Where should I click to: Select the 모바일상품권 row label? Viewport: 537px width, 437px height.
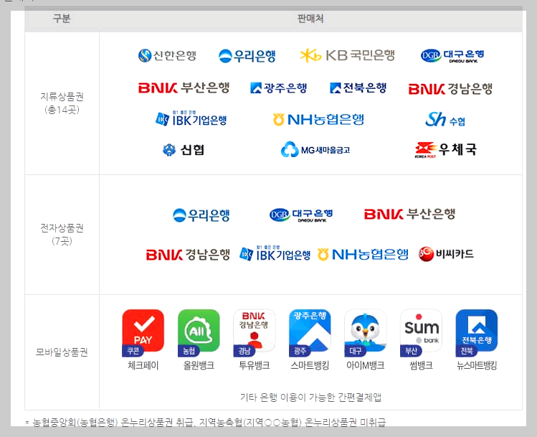point(62,352)
